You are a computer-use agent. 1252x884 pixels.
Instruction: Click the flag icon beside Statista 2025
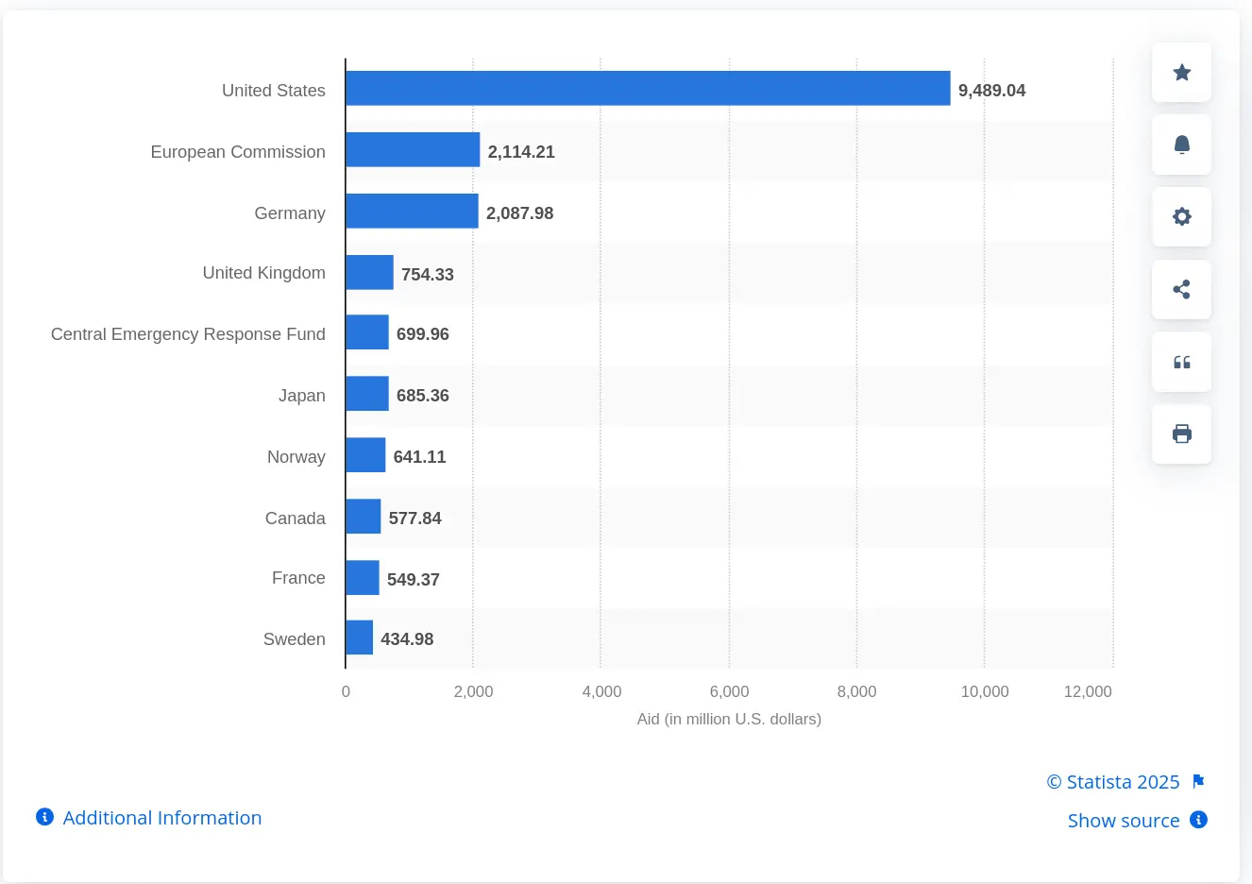[x=1198, y=781]
